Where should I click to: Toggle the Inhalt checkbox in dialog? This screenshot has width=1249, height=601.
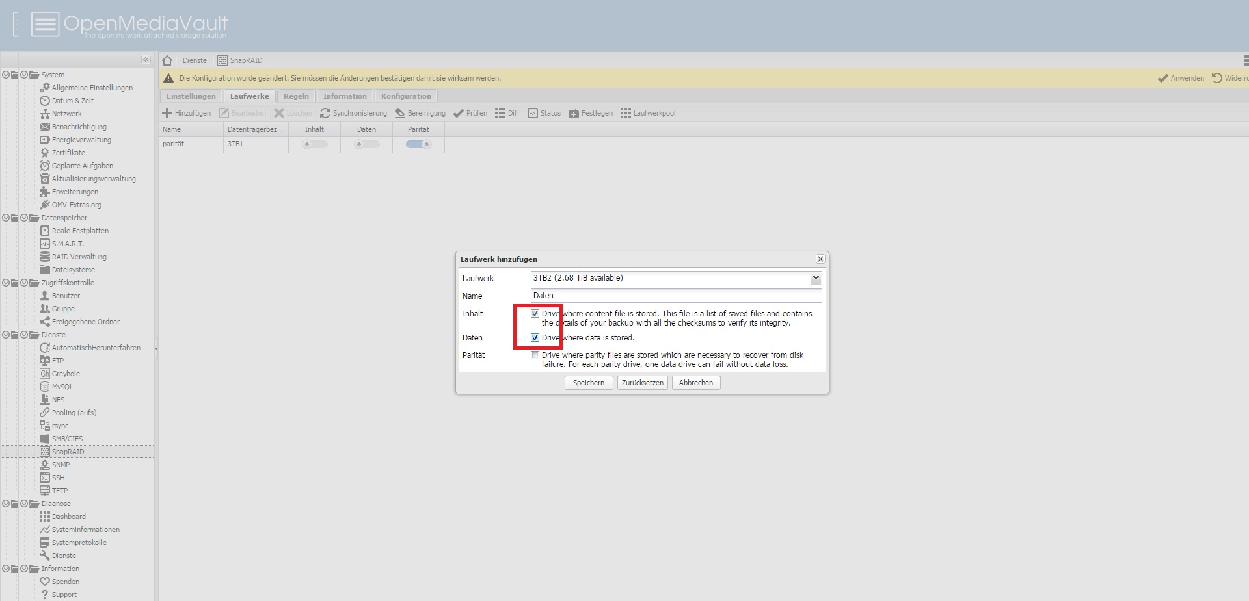point(535,313)
